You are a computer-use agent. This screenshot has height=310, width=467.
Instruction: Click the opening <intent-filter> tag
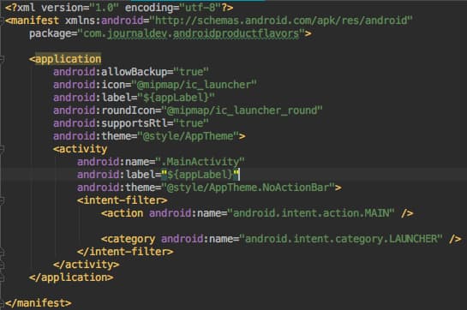[x=123, y=200]
